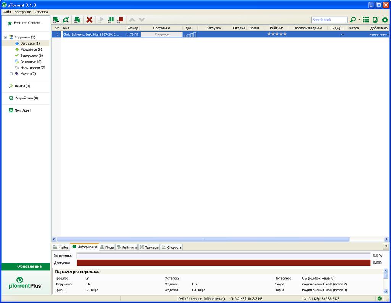Screen dimensions: 391x303
Task: Open the search engine dropdown arrow
Action: coord(359,20)
